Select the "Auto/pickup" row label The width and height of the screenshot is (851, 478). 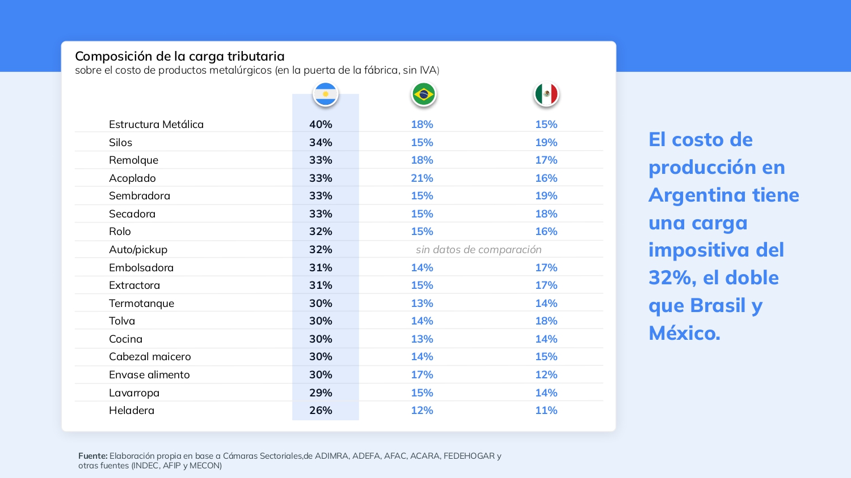pyautogui.click(x=138, y=250)
